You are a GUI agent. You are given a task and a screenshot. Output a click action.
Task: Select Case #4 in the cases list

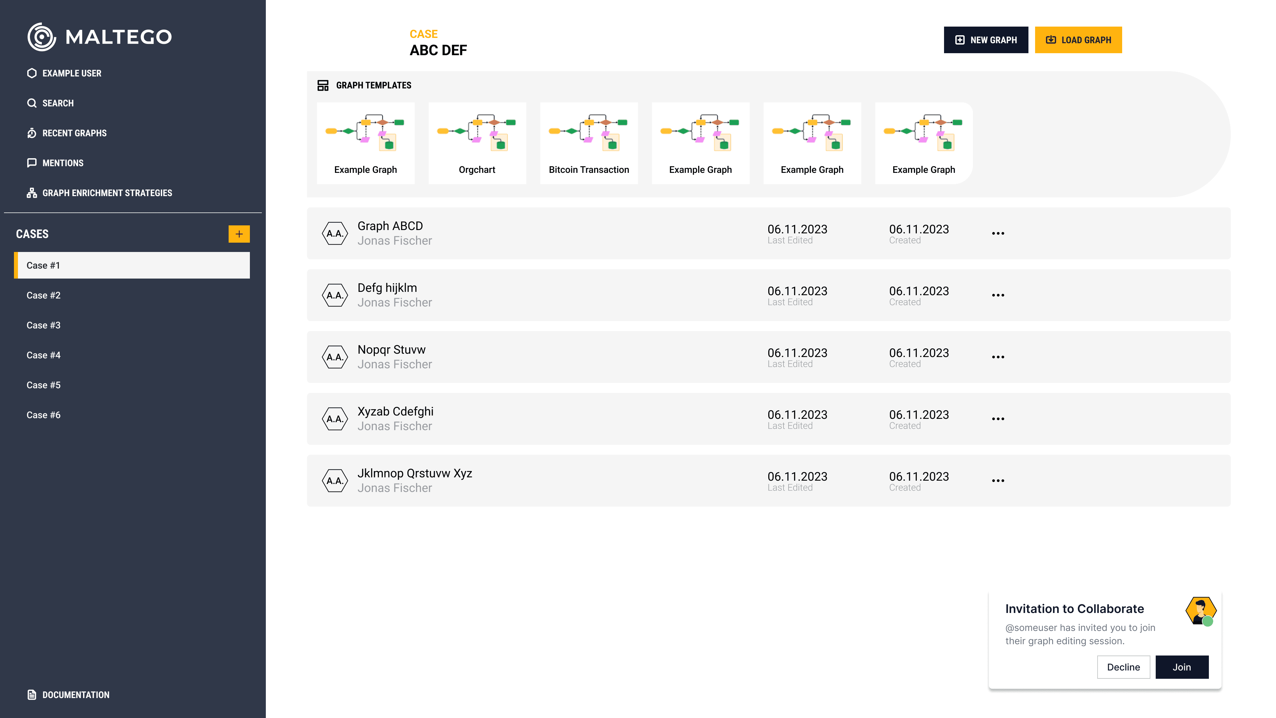click(44, 355)
